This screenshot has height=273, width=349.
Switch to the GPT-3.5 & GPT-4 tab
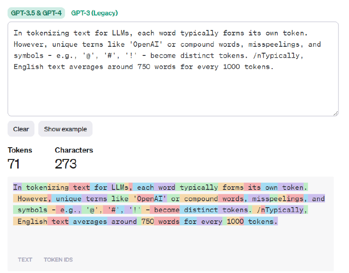click(36, 13)
